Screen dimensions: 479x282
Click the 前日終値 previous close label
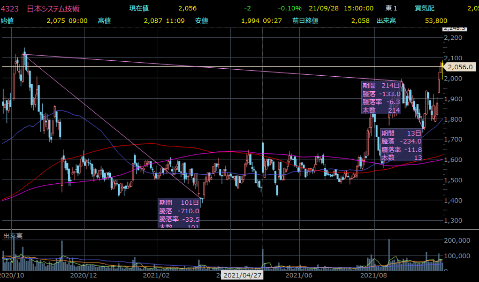[x=305, y=21]
